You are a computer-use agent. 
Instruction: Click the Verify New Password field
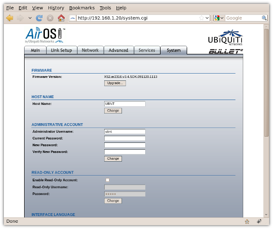coord(124,152)
